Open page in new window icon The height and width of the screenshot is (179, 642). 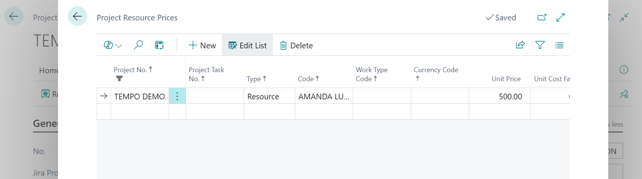click(x=542, y=17)
